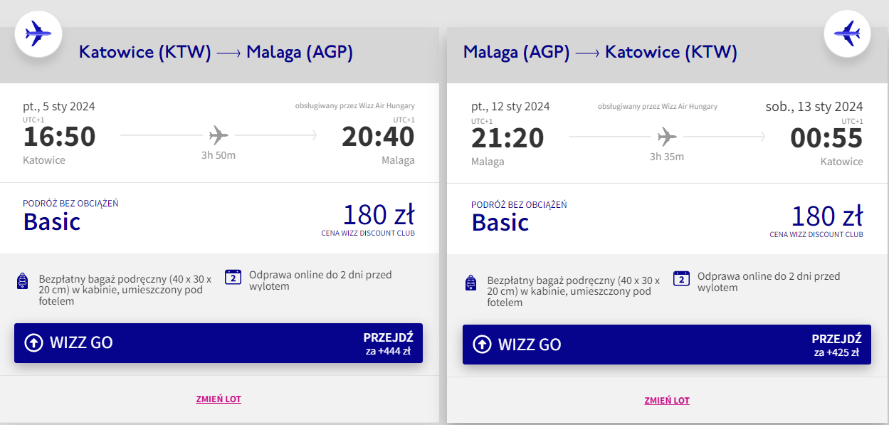
Task: Click ZMIEŃ LOT link for Malaga–Katowice flight
Action: pos(667,401)
